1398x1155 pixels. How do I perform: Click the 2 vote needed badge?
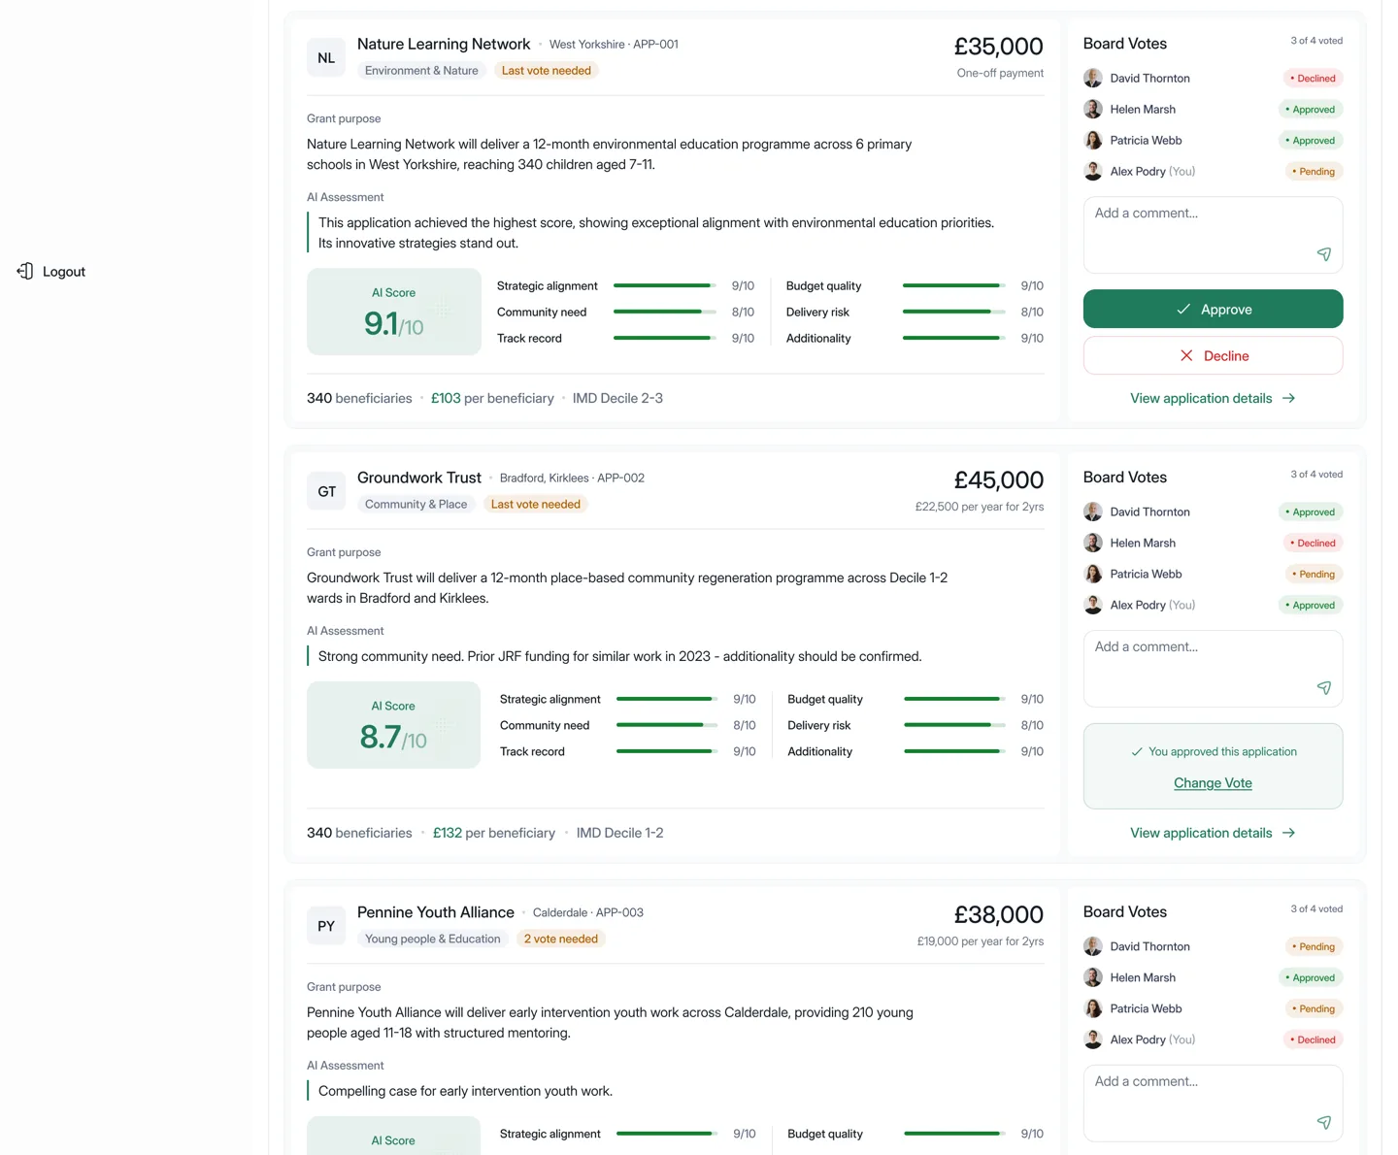[x=561, y=939]
